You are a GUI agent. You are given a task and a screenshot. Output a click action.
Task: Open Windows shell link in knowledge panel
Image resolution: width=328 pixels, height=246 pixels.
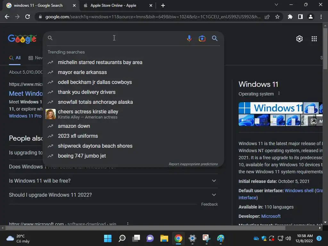[299, 191]
